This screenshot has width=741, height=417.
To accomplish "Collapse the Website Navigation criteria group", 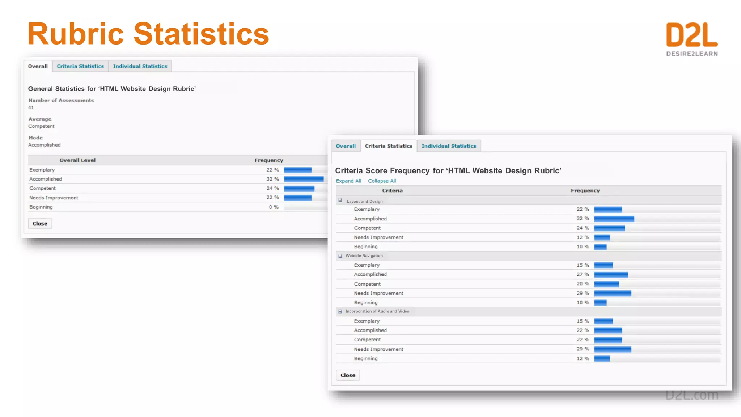I will [x=340, y=256].
